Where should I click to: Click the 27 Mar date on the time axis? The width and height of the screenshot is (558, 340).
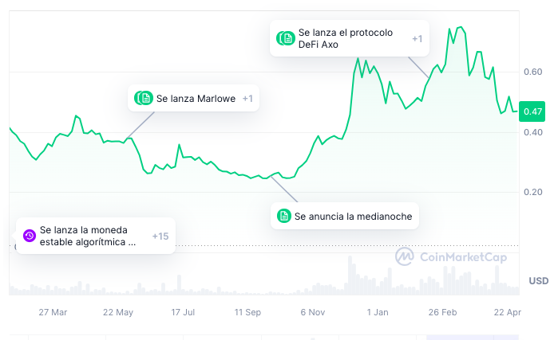coord(53,312)
